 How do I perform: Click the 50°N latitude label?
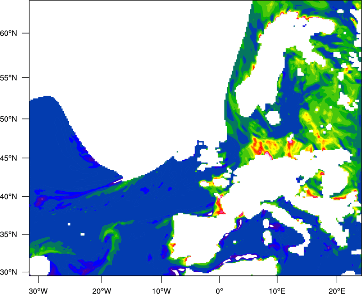coord(9,119)
